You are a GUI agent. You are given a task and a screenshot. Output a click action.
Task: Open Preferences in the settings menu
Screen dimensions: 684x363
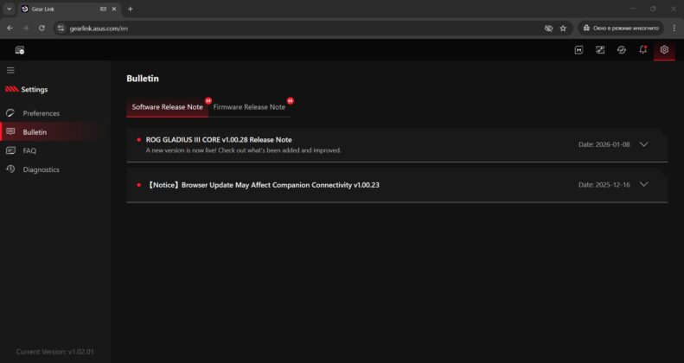point(41,113)
